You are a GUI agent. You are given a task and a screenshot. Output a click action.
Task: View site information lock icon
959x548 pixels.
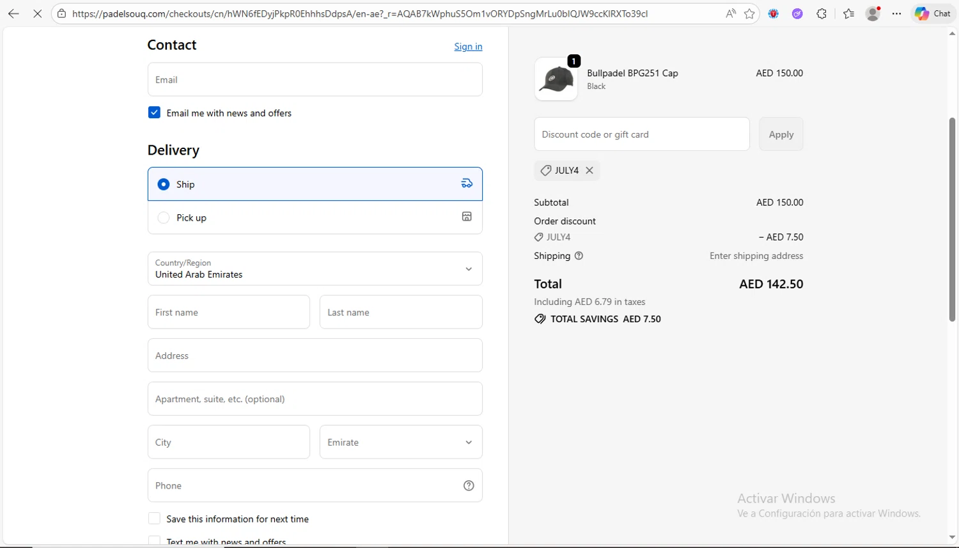coord(61,13)
